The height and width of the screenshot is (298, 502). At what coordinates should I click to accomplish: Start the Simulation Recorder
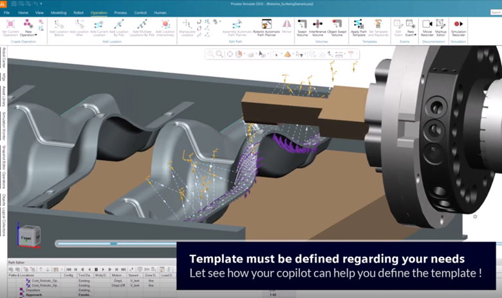[458, 27]
